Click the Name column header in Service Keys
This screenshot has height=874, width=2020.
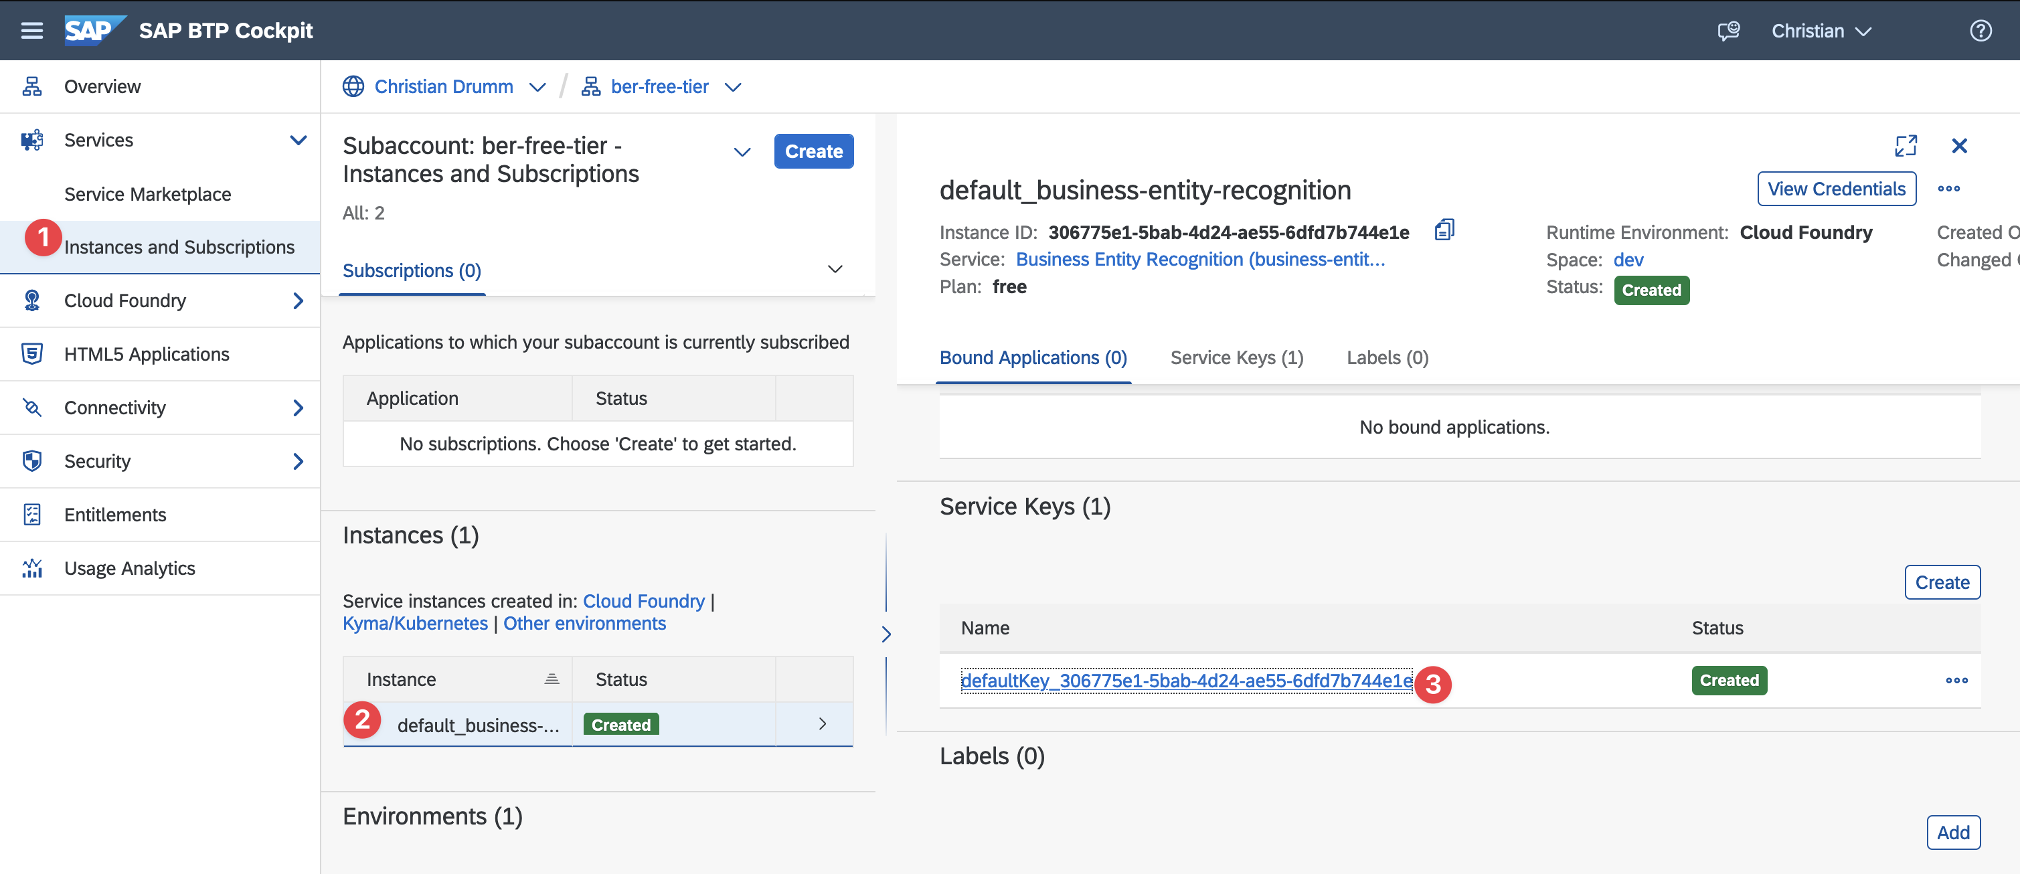pos(985,628)
